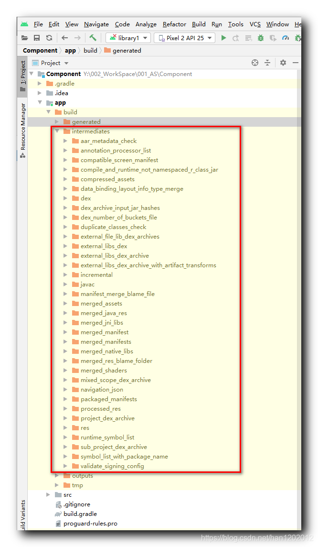Open Project panel settings gear icon
The width and height of the screenshot is (318, 547).
pyautogui.click(x=283, y=63)
